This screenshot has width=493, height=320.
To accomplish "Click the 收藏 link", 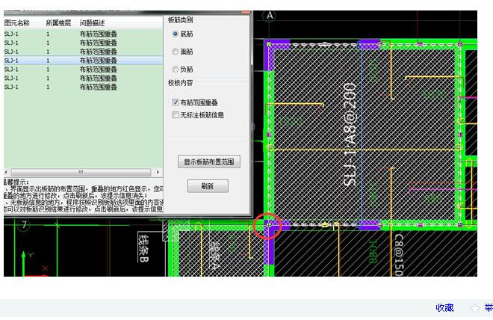I will 444,308.
